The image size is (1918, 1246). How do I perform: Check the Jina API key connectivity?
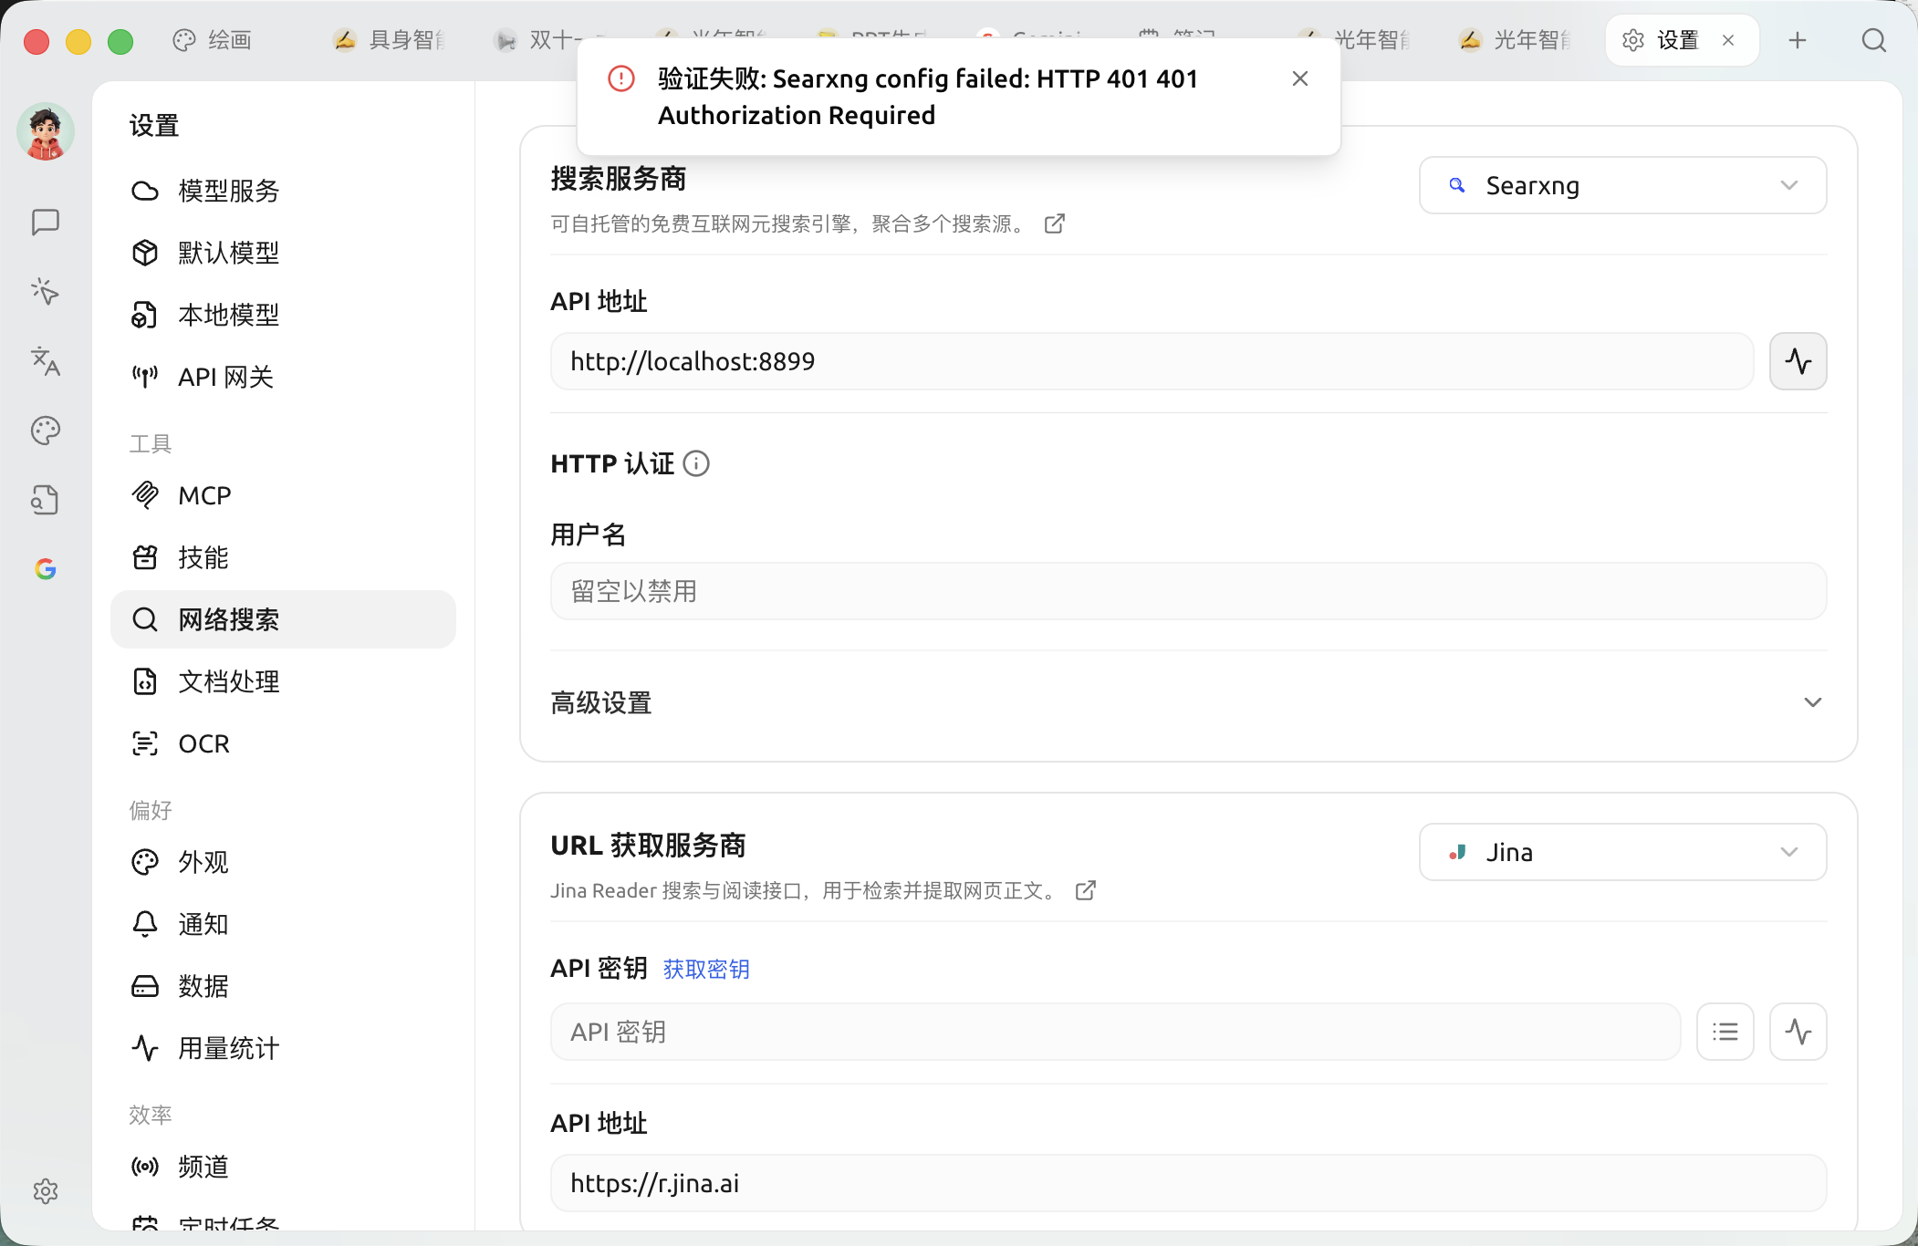coord(1798,1032)
